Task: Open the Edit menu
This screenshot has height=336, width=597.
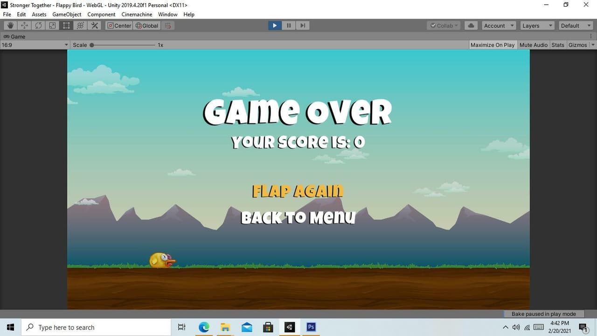Action: click(x=21, y=14)
